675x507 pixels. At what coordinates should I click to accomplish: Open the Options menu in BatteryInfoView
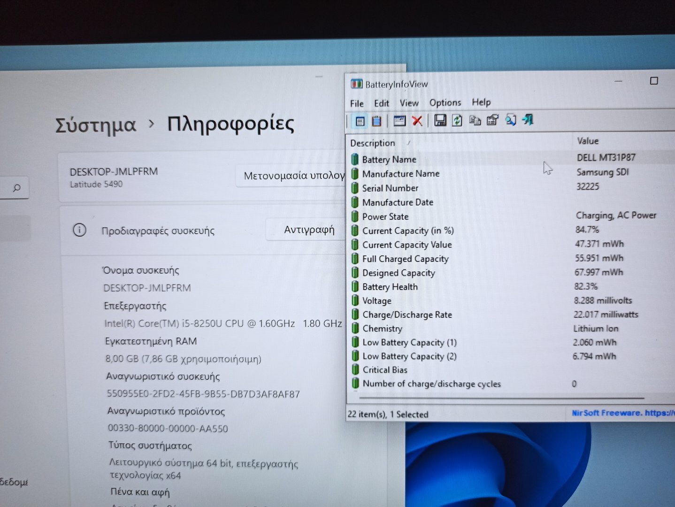click(445, 102)
